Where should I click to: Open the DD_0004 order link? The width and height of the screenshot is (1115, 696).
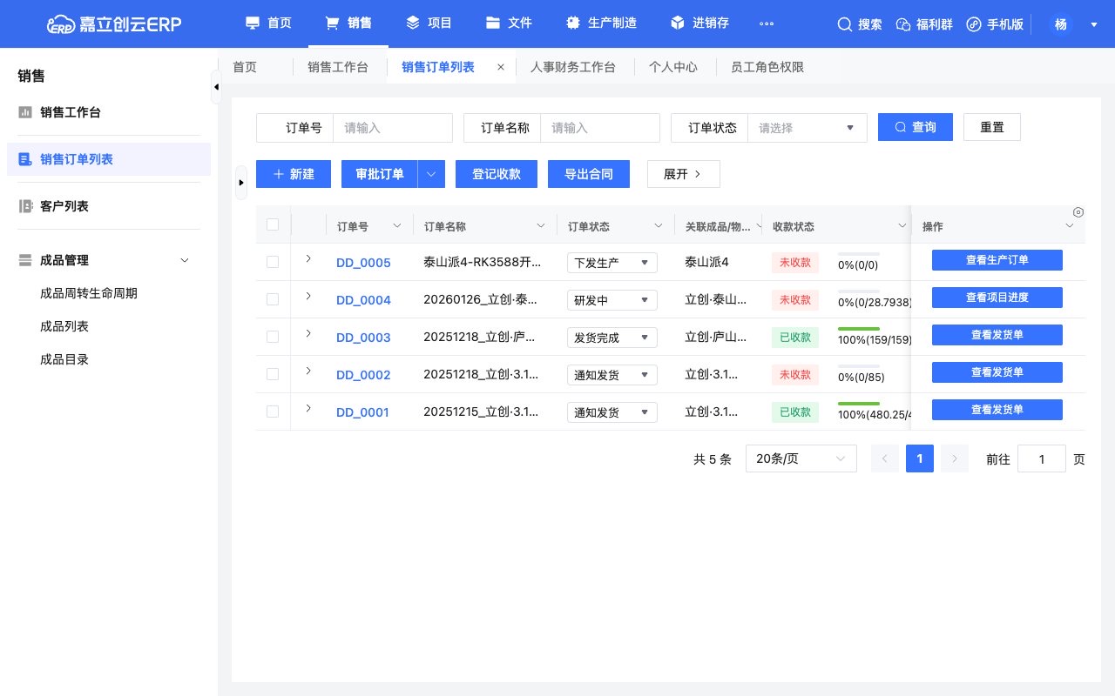click(x=363, y=300)
